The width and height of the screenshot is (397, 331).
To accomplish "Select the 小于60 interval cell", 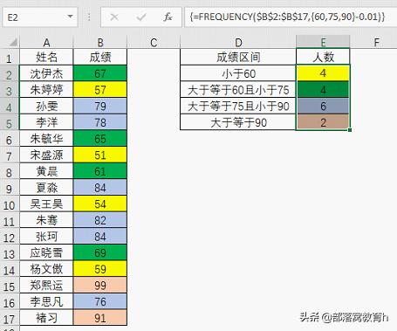I will tap(238, 73).
